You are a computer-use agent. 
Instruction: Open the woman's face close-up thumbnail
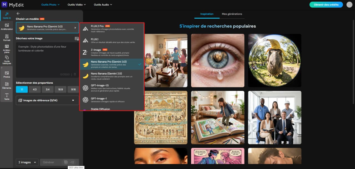pyautogui.click(x=161, y=156)
